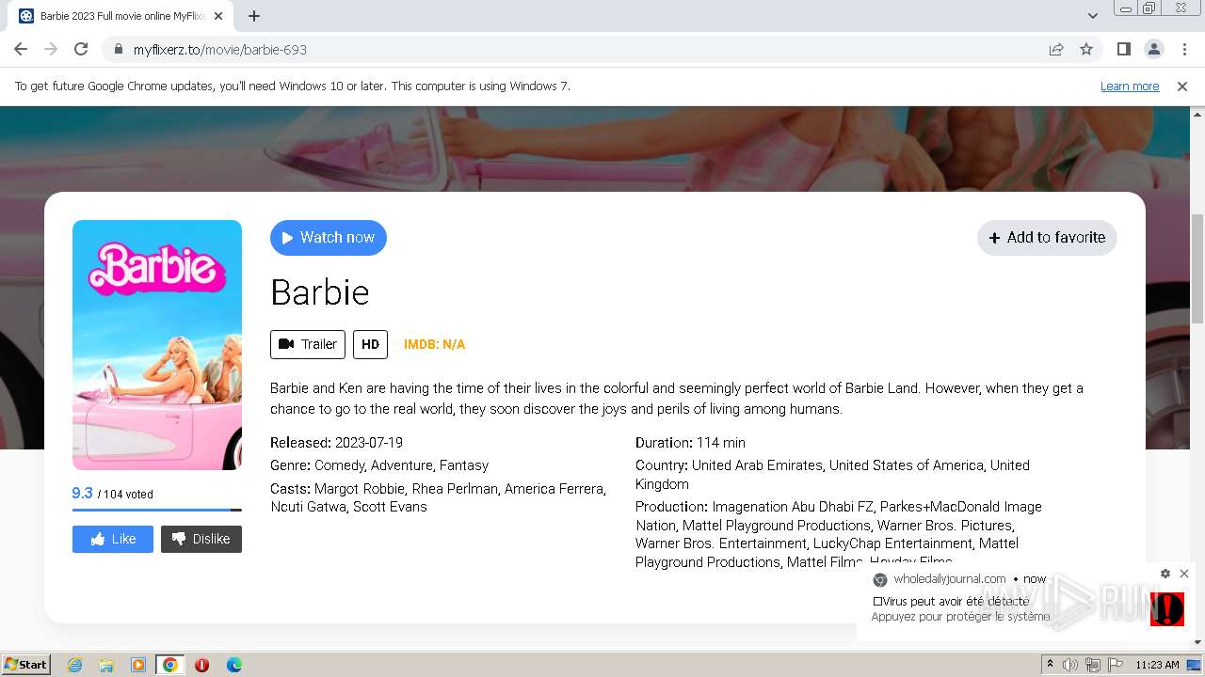This screenshot has height=677, width=1205.
Task: Dismiss the Chrome update info bar
Action: click(1182, 87)
